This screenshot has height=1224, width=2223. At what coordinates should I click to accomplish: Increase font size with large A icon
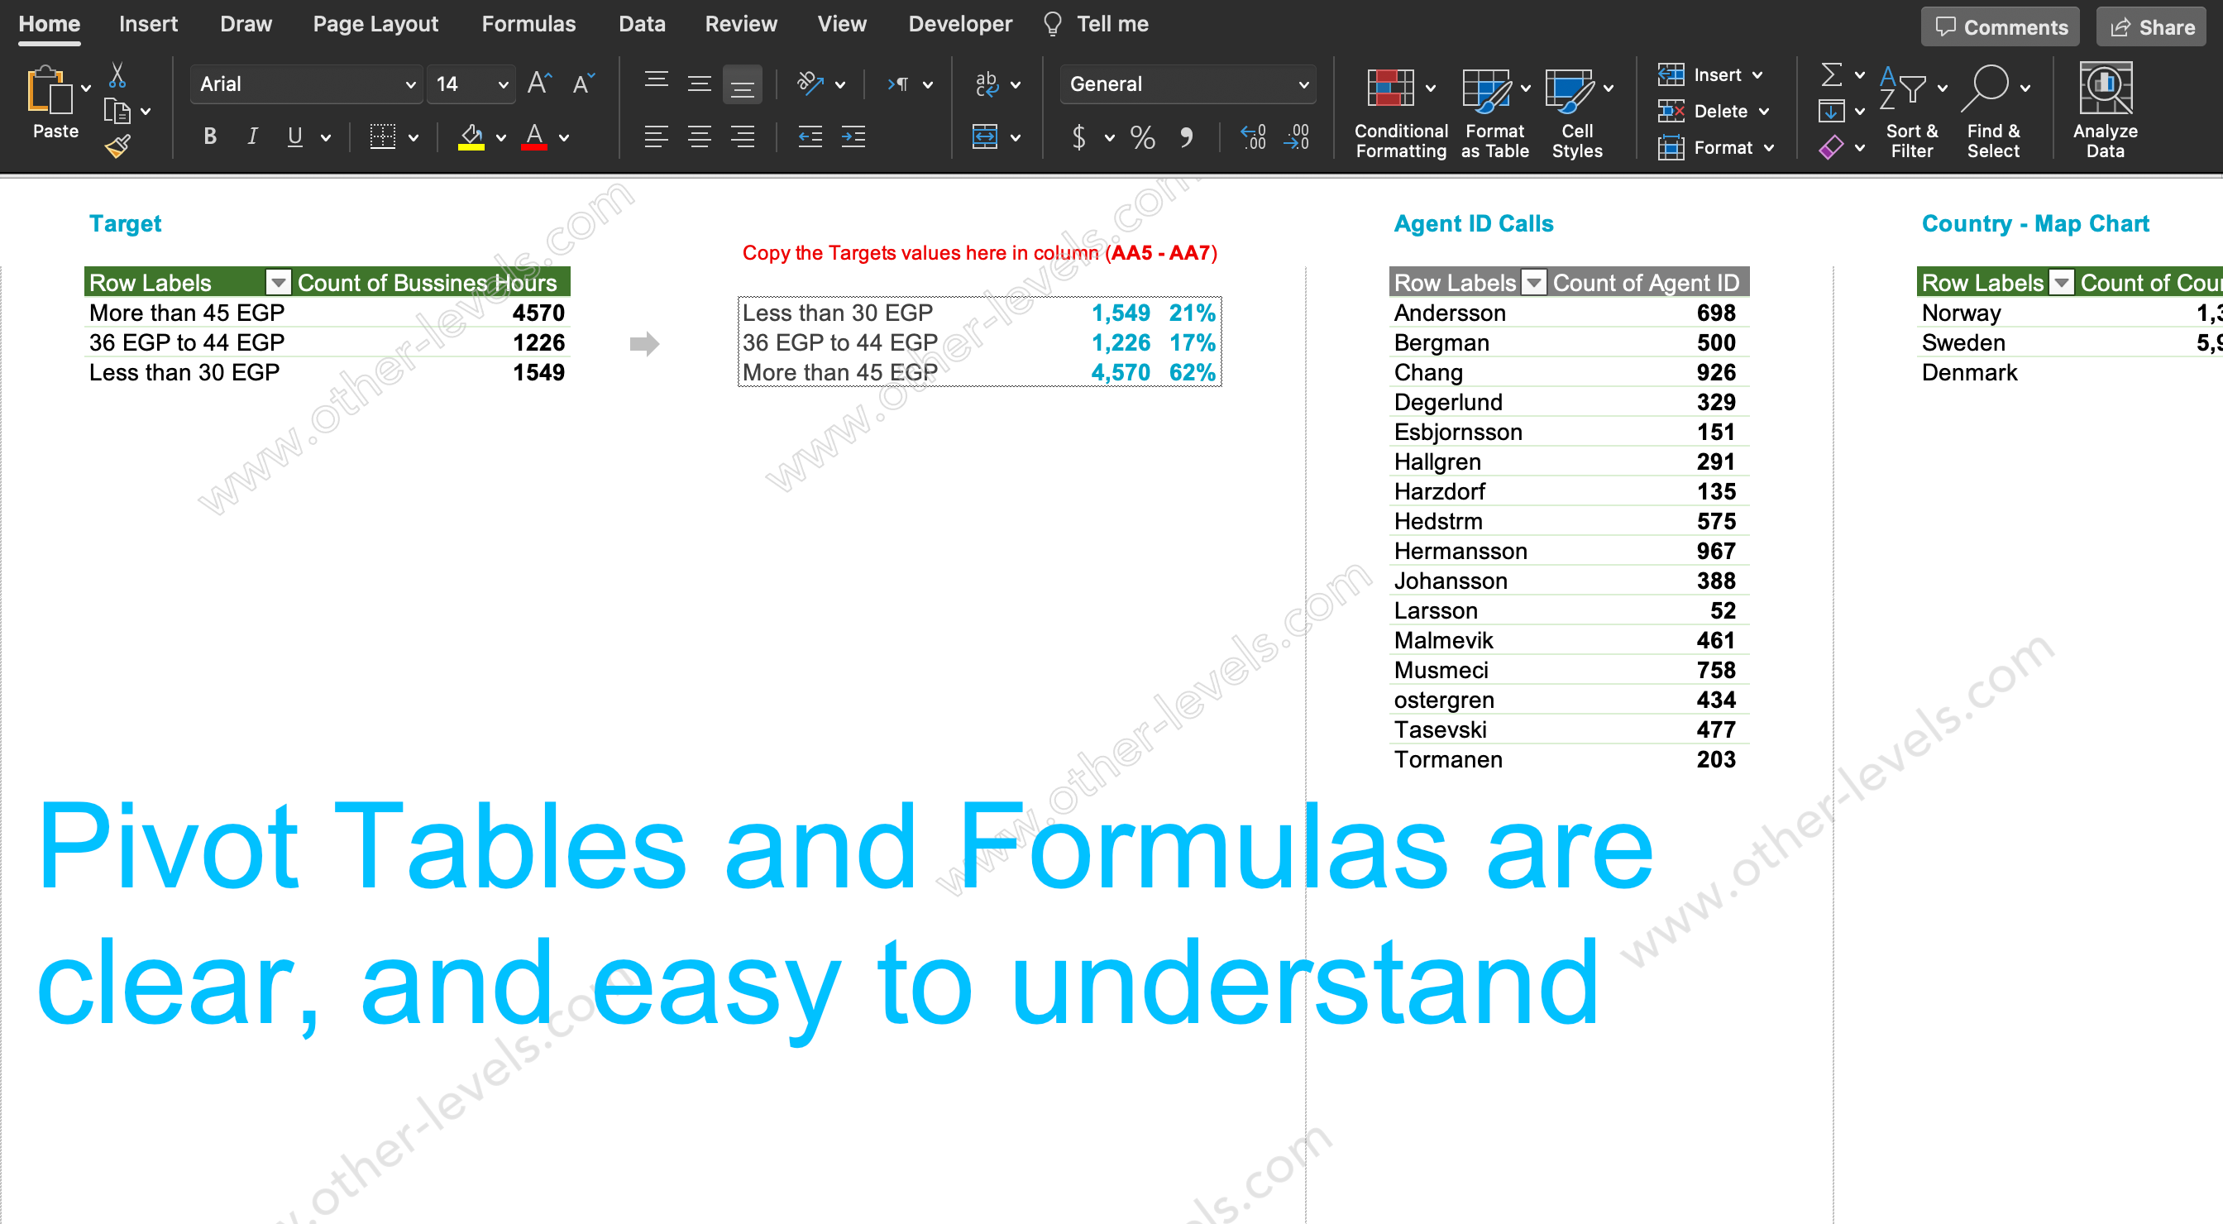tap(539, 84)
